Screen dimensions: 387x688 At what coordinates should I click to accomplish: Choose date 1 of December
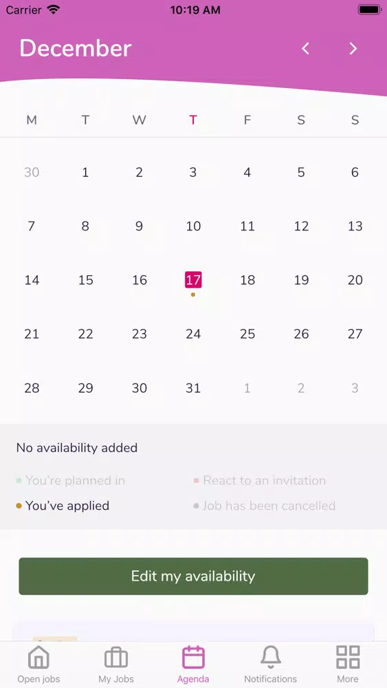click(x=85, y=173)
